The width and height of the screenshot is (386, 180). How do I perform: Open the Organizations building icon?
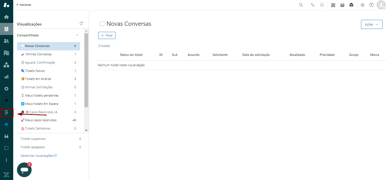point(6,53)
